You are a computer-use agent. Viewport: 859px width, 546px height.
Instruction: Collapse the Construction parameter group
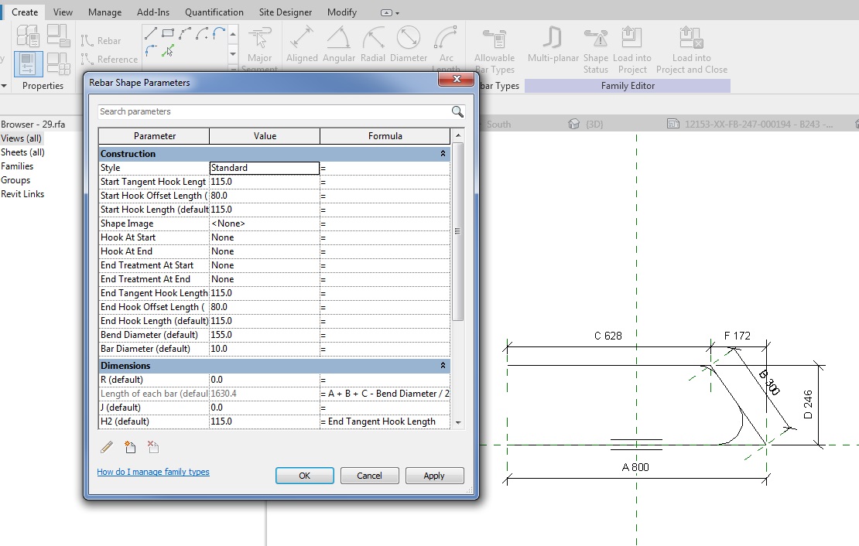(x=442, y=153)
